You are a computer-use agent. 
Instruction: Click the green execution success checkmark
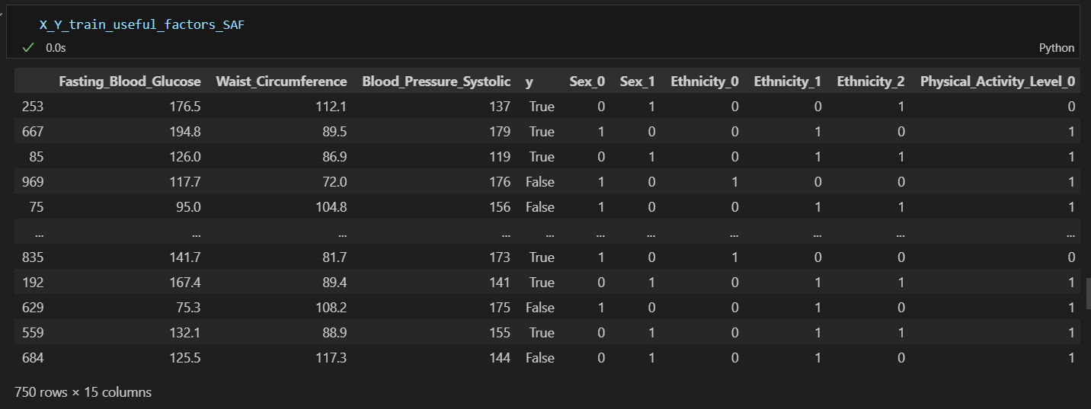click(28, 47)
